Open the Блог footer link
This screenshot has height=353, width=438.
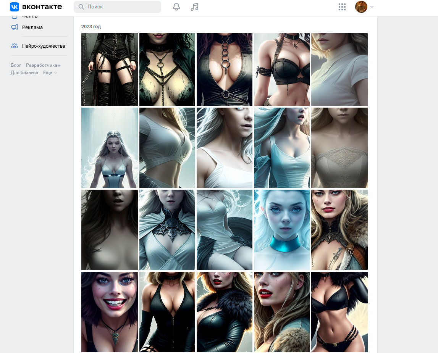16,65
